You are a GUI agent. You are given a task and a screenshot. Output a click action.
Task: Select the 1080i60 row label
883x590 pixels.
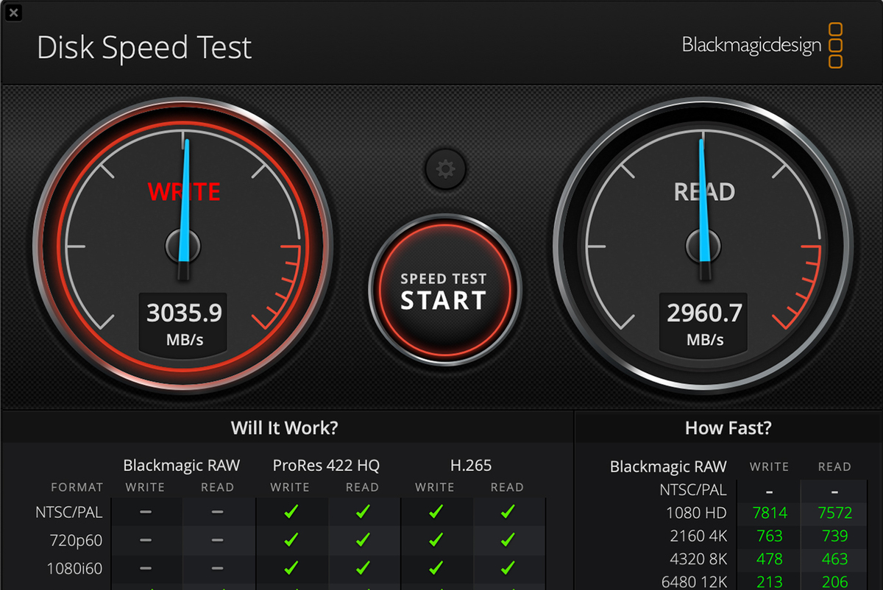pos(74,569)
